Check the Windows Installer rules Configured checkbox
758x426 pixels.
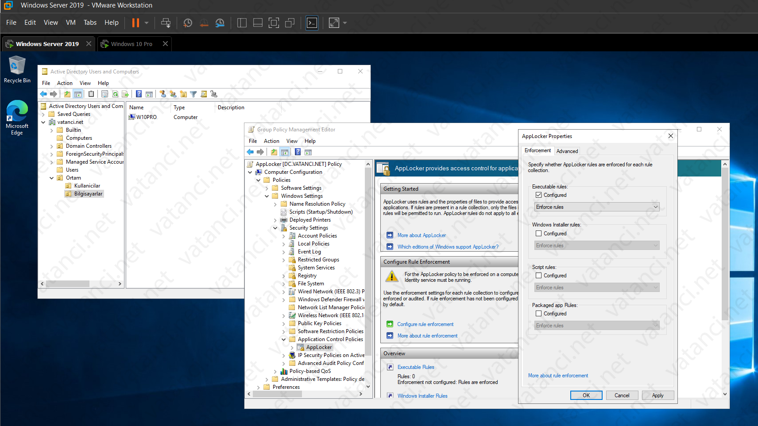[538, 233]
